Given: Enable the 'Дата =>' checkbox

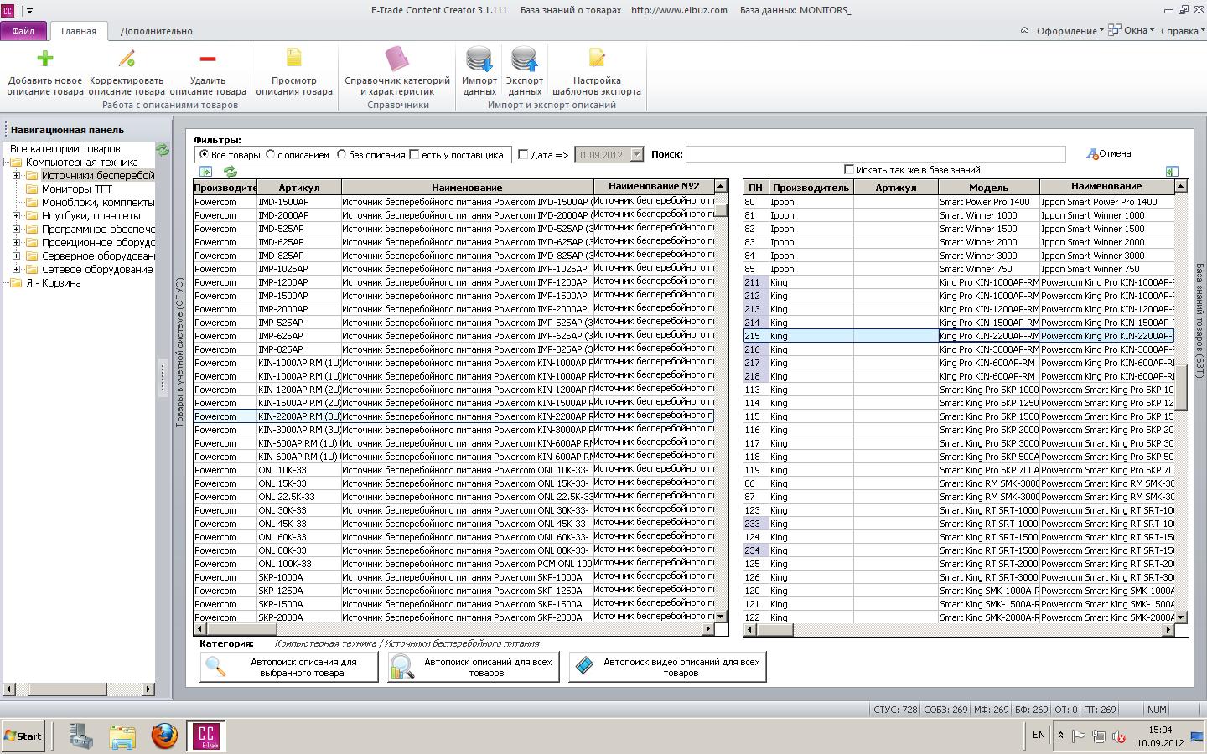Looking at the screenshot, I should click(523, 154).
